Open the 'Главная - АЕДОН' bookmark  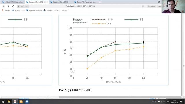(x=34, y=10)
